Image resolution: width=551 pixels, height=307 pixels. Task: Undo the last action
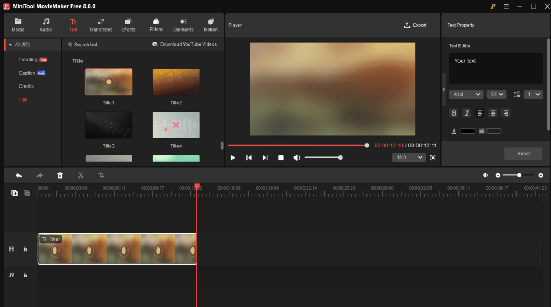pos(19,175)
